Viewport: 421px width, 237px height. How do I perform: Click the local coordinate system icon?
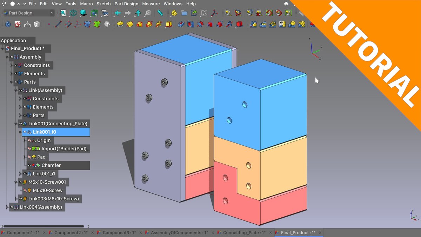(x=78, y=24)
